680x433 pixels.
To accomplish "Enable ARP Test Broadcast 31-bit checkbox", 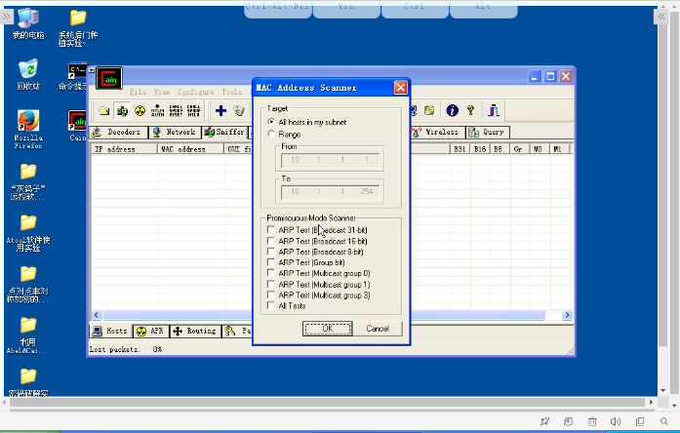I will click(271, 230).
